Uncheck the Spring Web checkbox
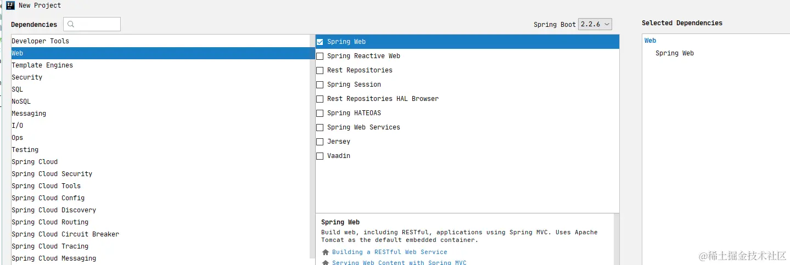The width and height of the screenshot is (790, 265). (320, 42)
